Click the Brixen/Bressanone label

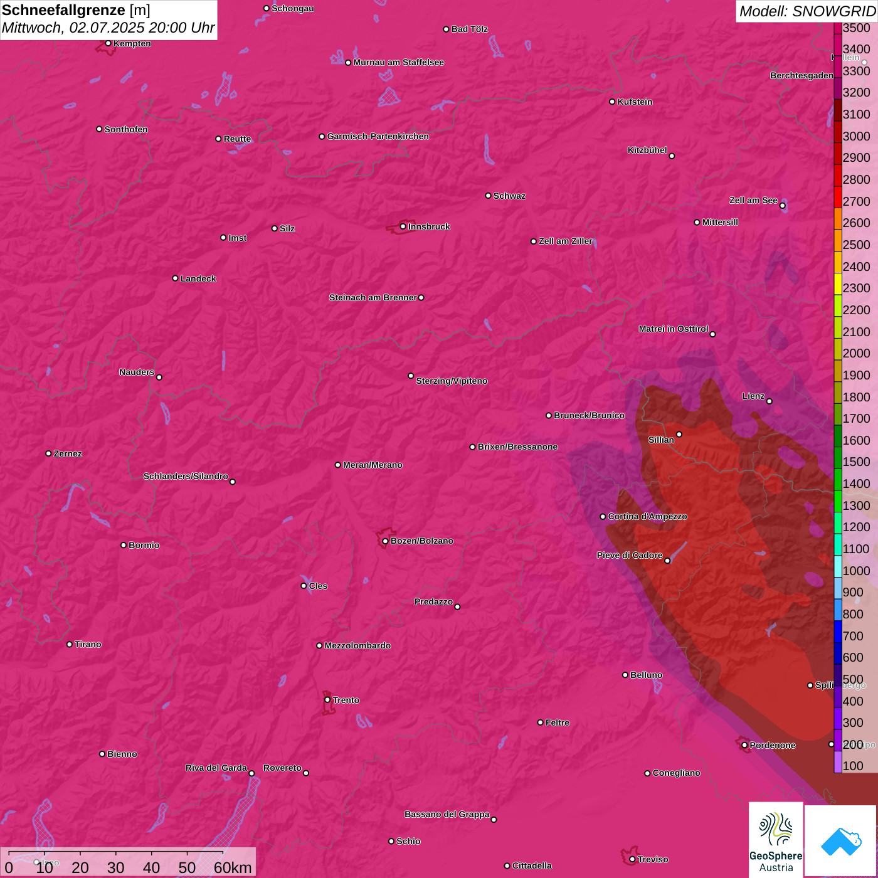click(517, 447)
